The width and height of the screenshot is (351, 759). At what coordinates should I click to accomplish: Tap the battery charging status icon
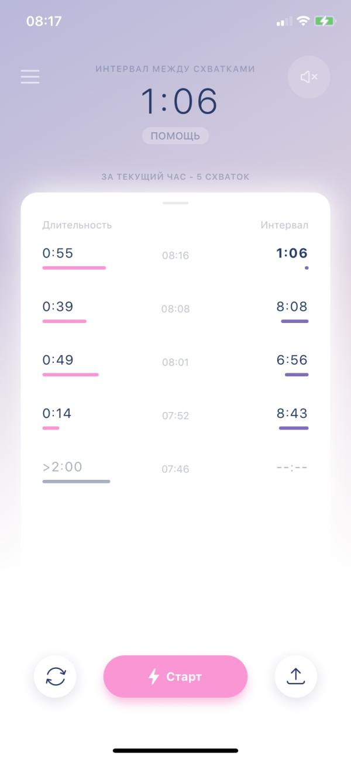click(x=325, y=21)
